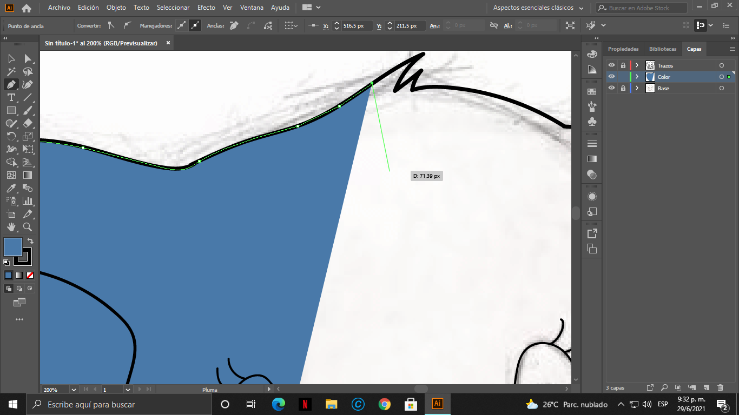Image resolution: width=739 pixels, height=415 pixels.
Task: Open the Stroke panel icon
Action: [x=592, y=144]
